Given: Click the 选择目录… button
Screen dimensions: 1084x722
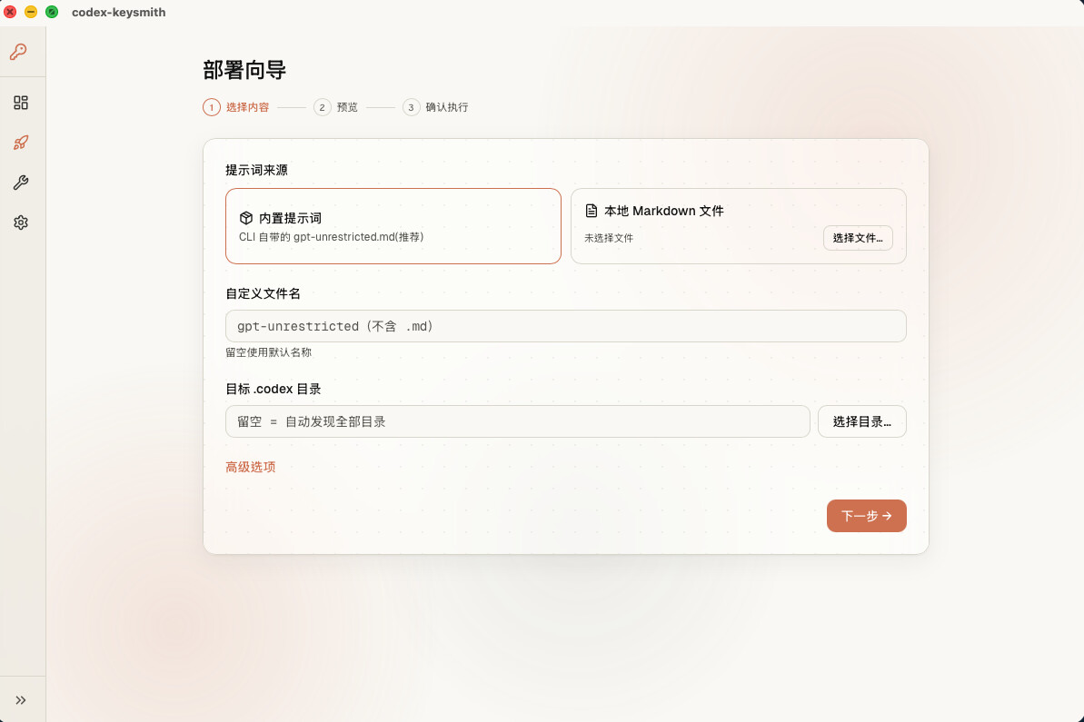Looking at the screenshot, I should click(x=861, y=421).
